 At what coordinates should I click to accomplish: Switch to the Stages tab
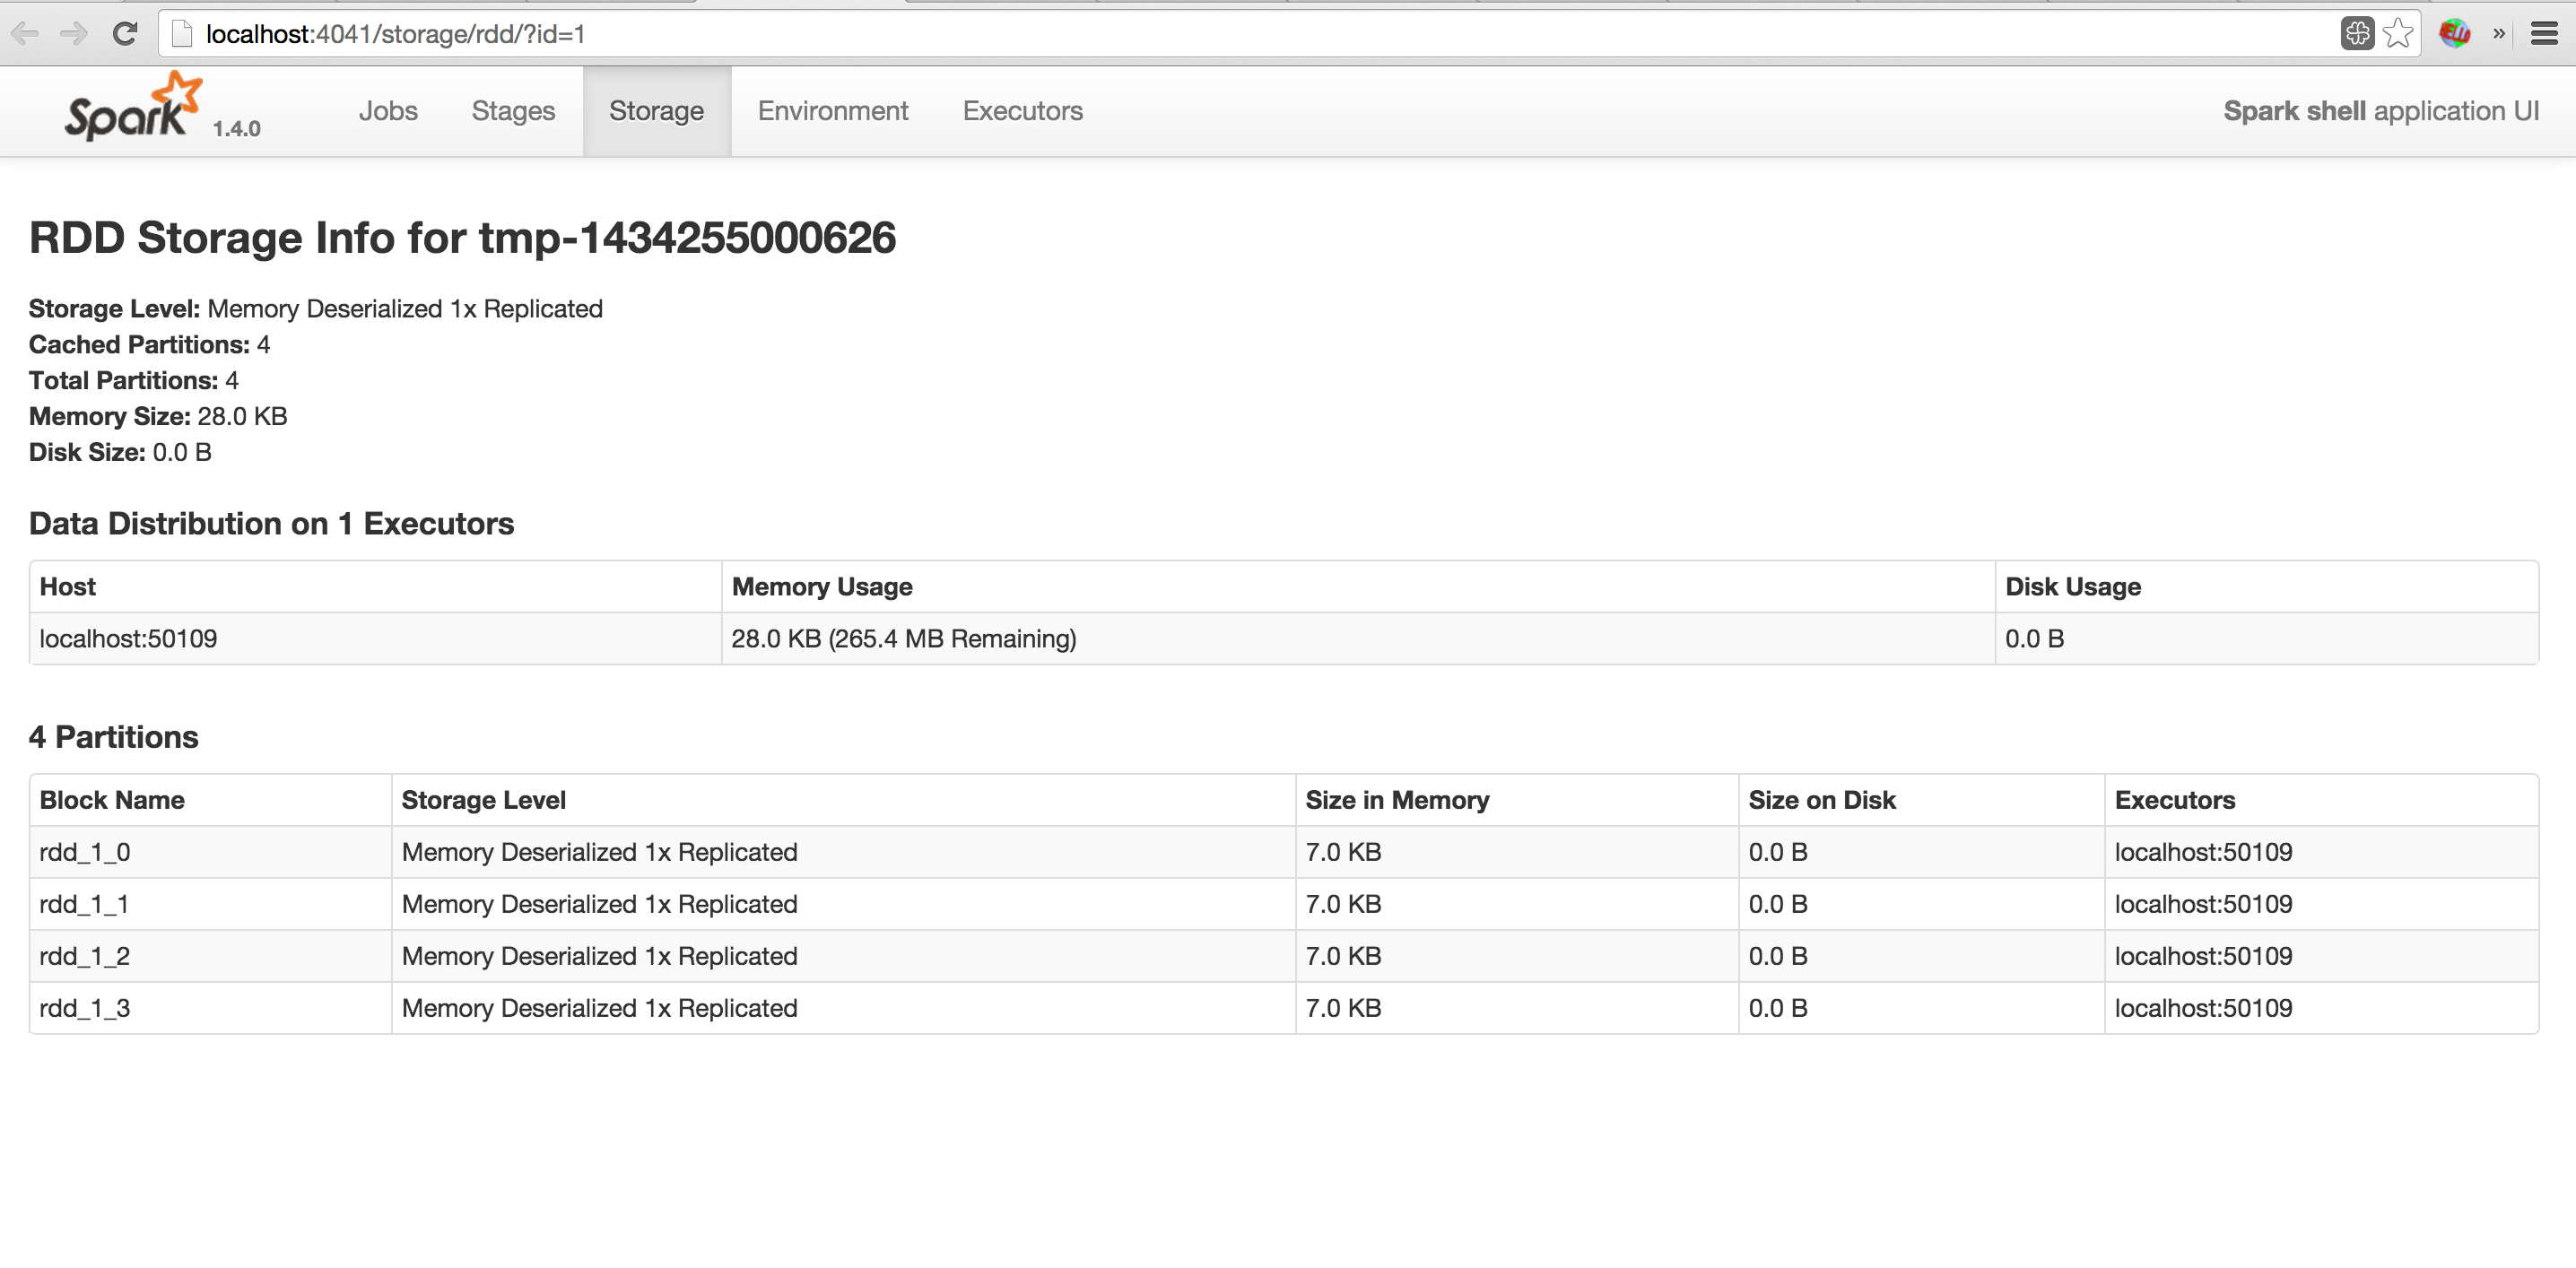coord(513,111)
